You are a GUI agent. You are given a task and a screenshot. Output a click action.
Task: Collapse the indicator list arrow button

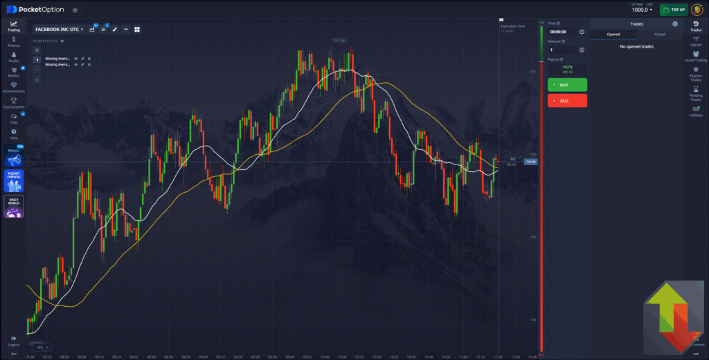(37, 59)
